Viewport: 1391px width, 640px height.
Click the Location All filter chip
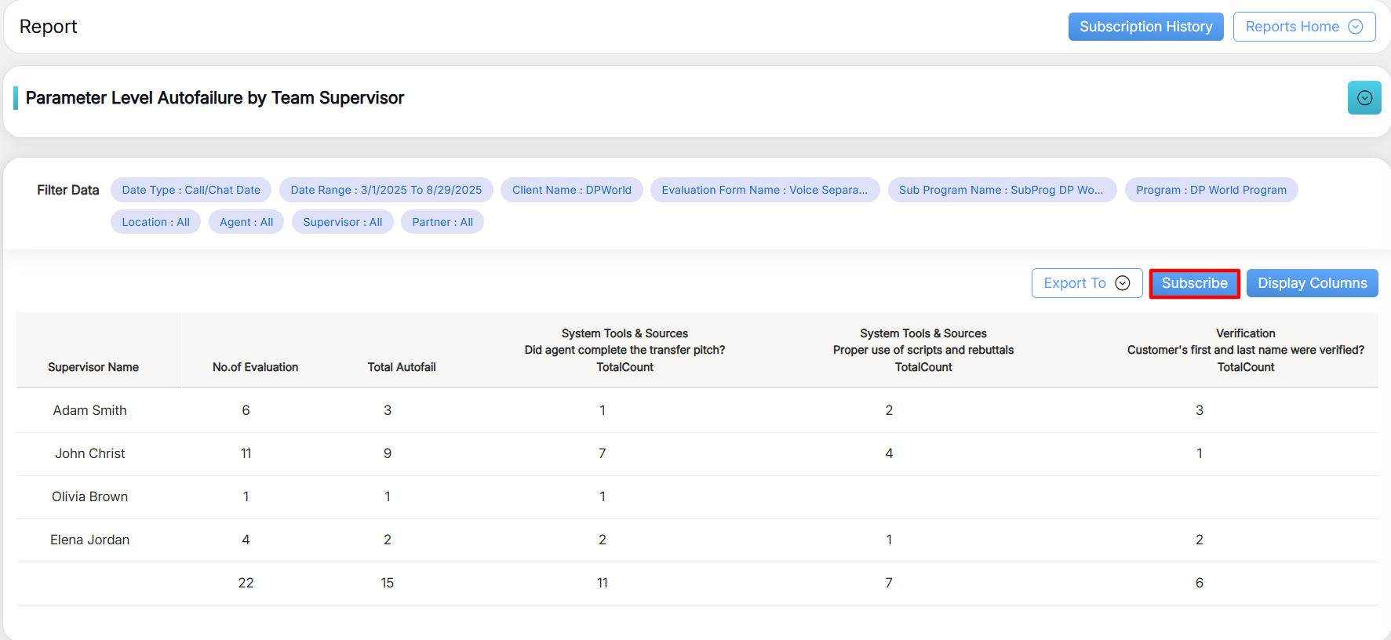pyautogui.click(x=155, y=222)
